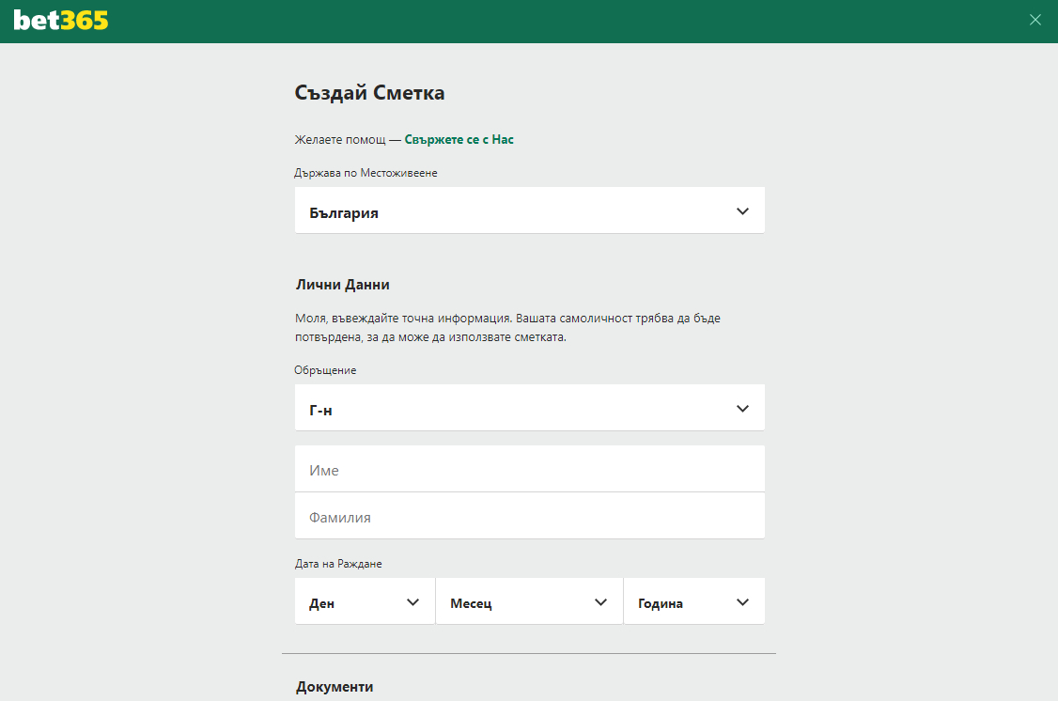Click the Документи section title
This screenshot has height=701, width=1058.
coord(335,687)
